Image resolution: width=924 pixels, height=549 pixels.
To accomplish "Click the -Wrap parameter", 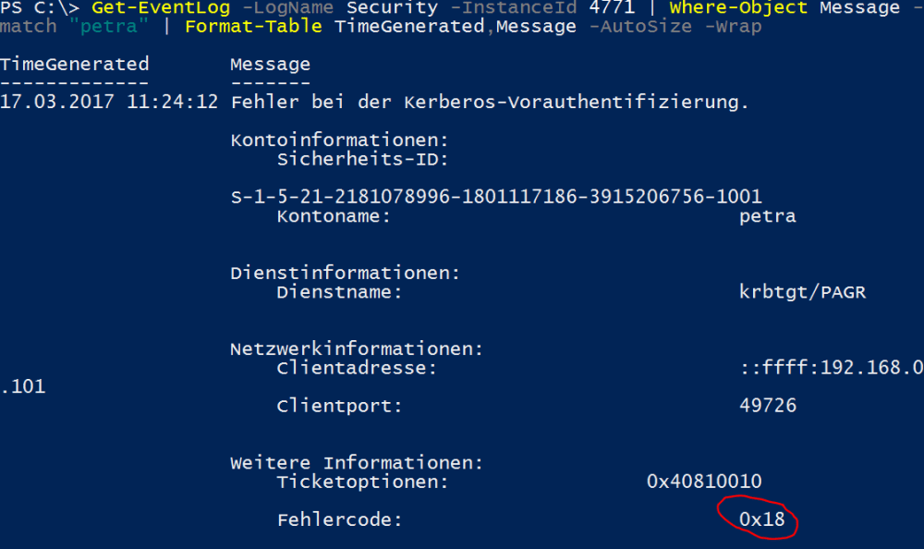I will tap(733, 26).
